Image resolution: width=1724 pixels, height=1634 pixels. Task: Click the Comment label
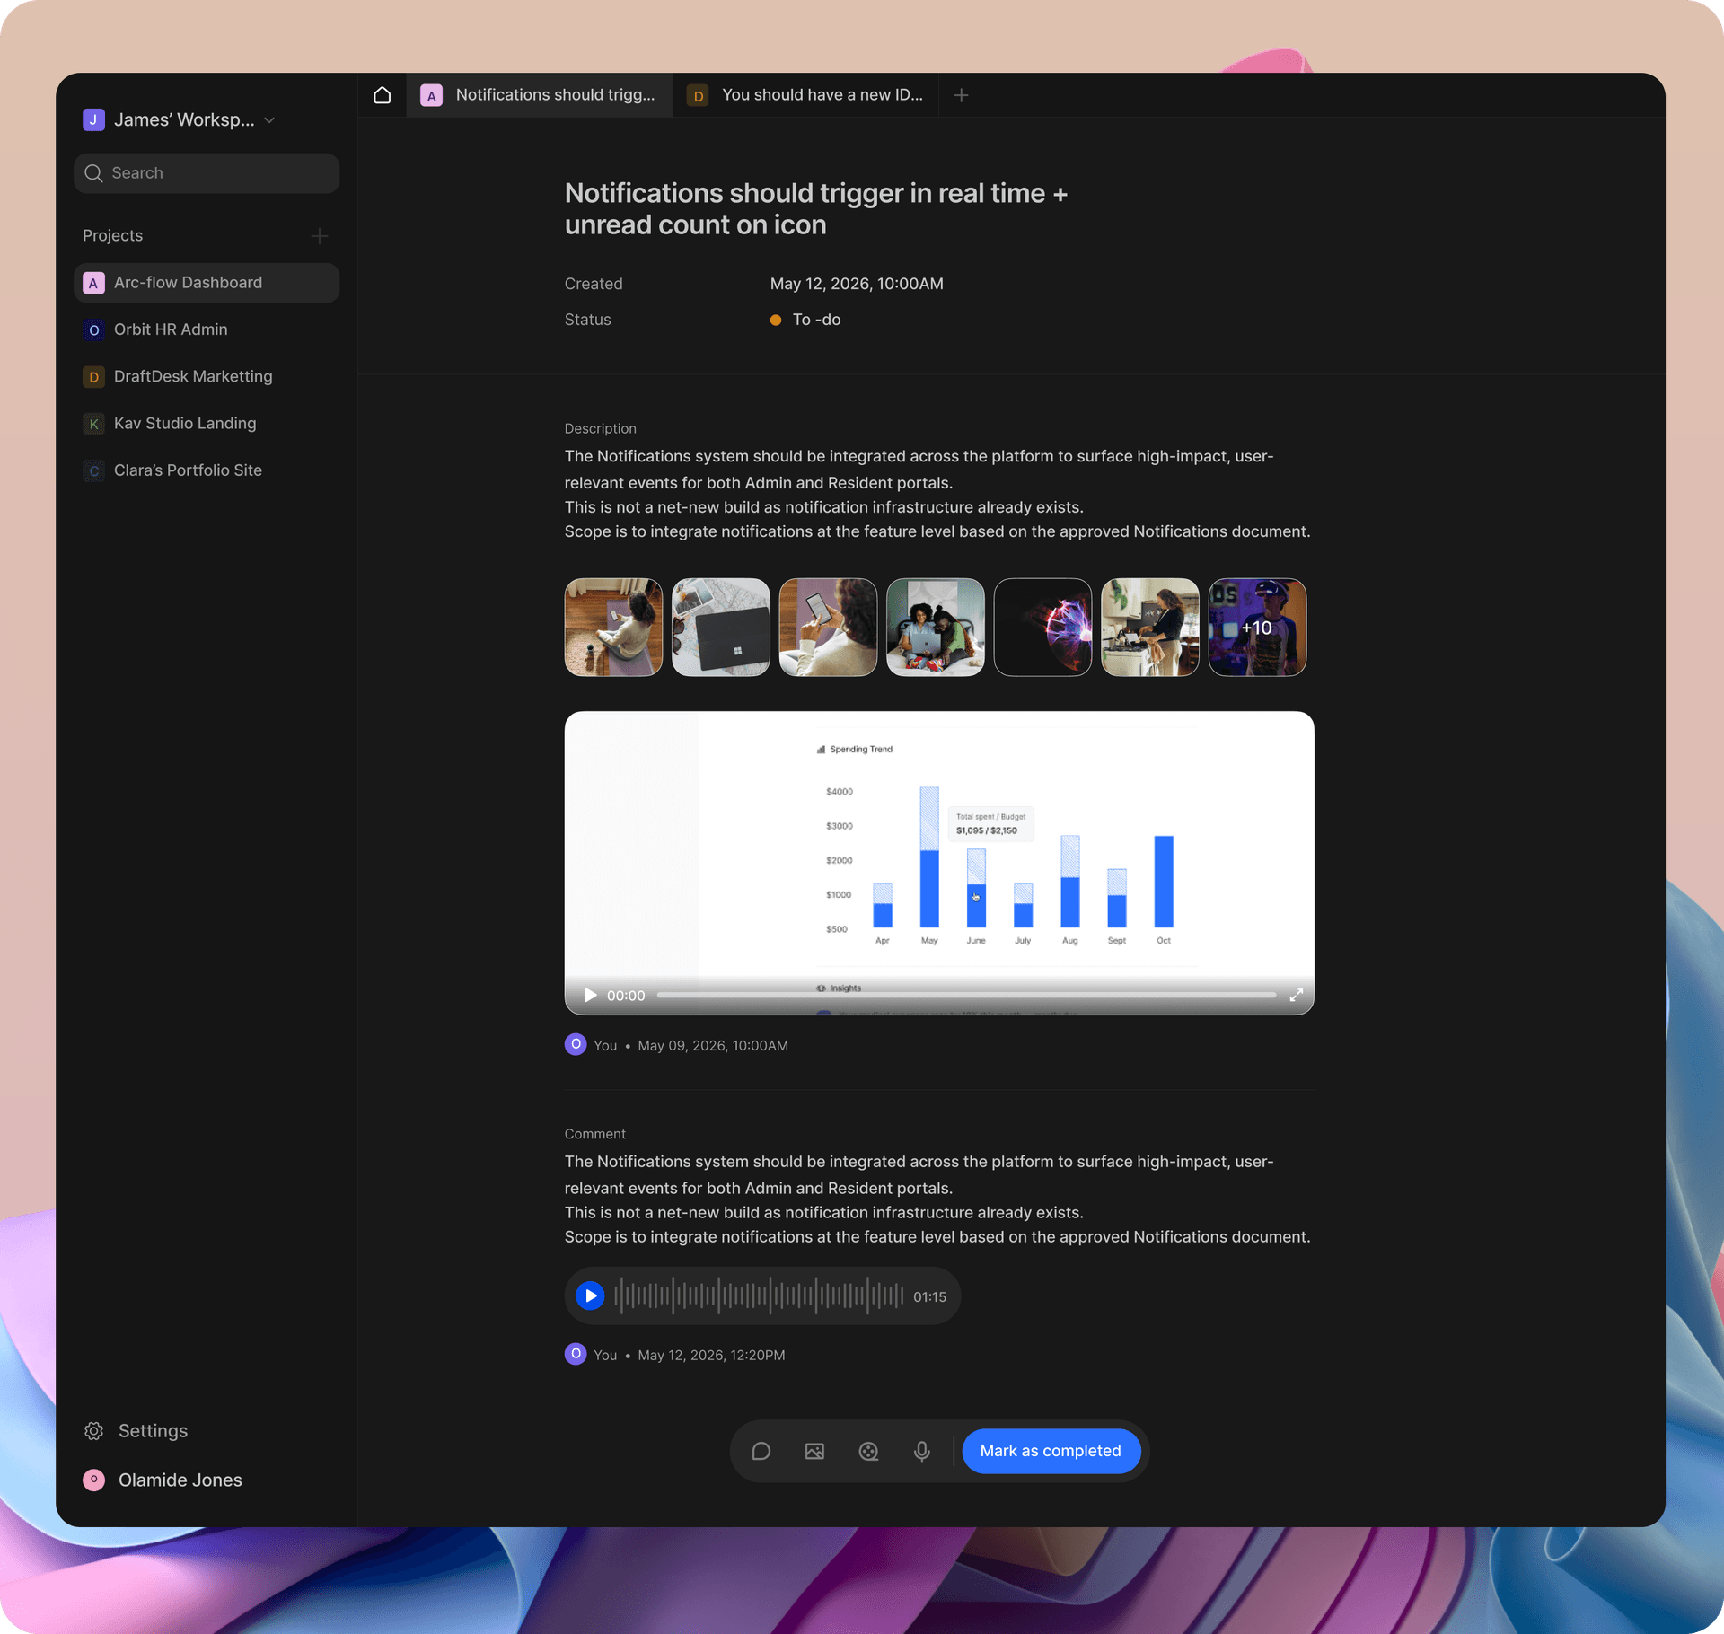pyautogui.click(x=594, y=1135)
